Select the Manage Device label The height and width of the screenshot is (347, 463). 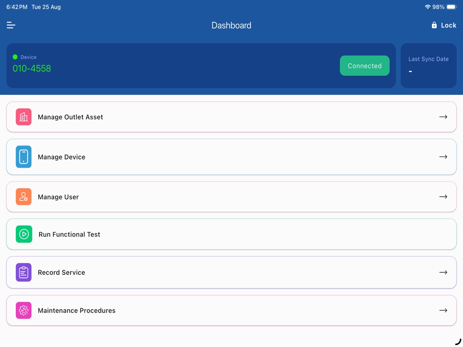pyautogui.click(x=61, y=157)
